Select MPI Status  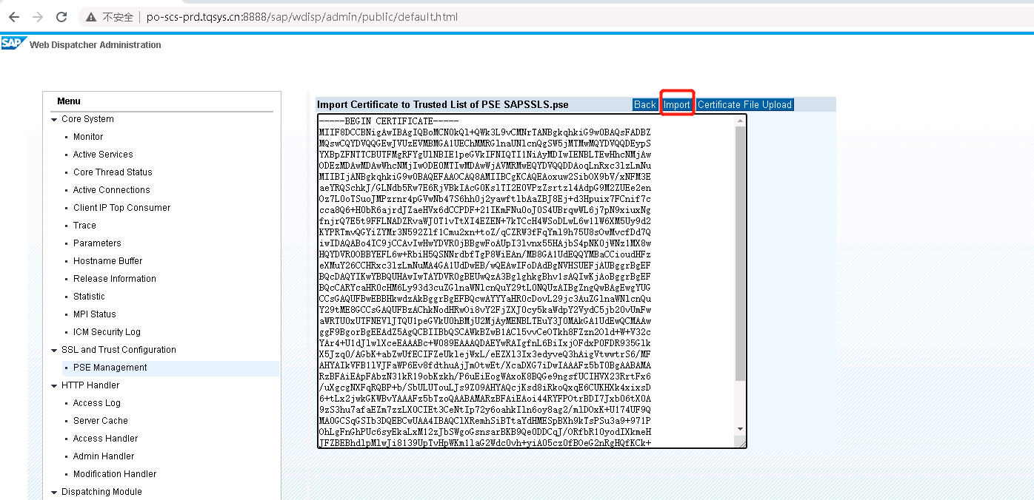click(95, 314)
